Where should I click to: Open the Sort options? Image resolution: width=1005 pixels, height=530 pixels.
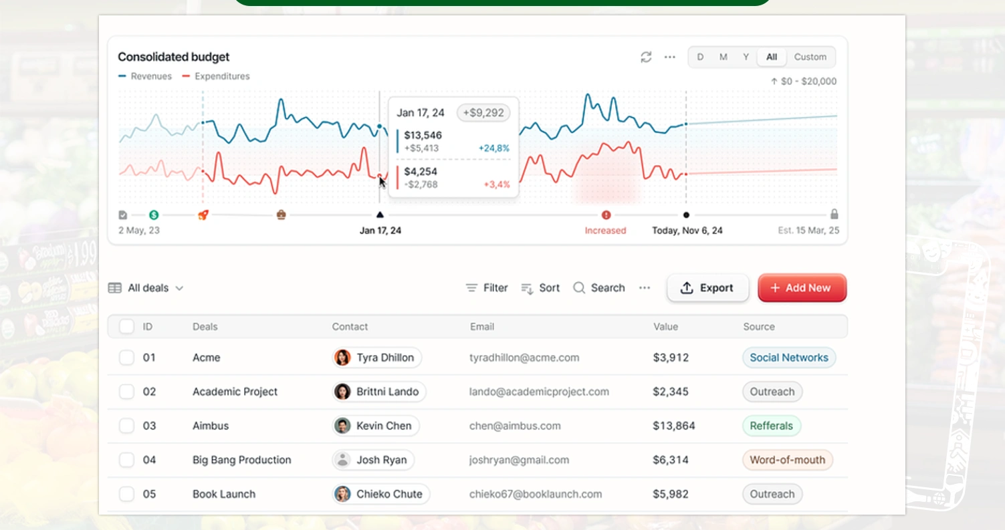[540, 288]
